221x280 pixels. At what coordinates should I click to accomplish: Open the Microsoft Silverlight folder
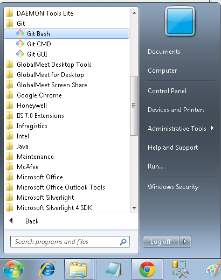(66, 197)
